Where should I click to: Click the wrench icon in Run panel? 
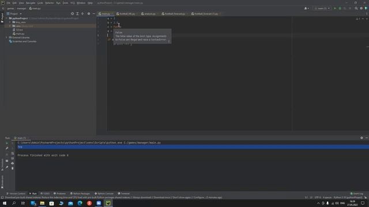7,148
